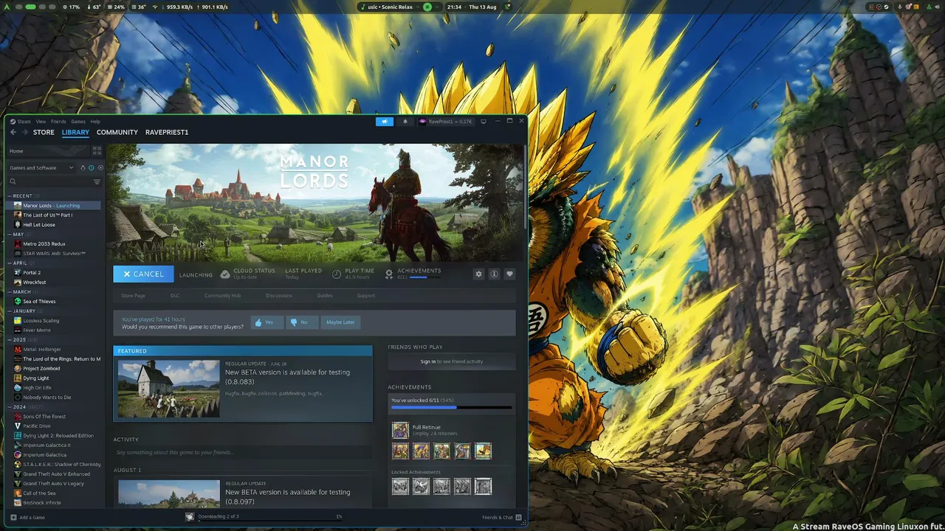Open the RAVEPRIEST1 profile tab
The width and height of the screenshot is (945, 531).
click(167, 132)
